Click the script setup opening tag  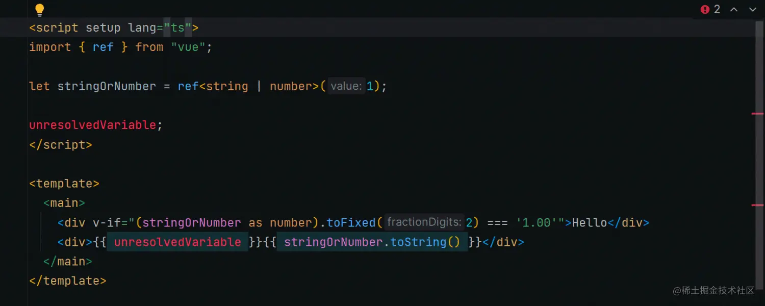(x=54, y=28)
